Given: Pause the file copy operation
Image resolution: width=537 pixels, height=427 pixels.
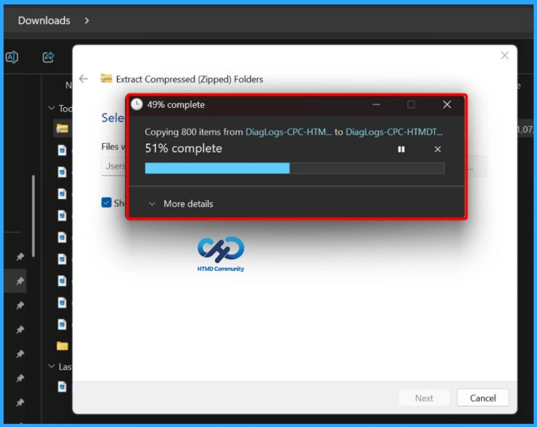Looking at the screenshot, I should coord(401,149).
